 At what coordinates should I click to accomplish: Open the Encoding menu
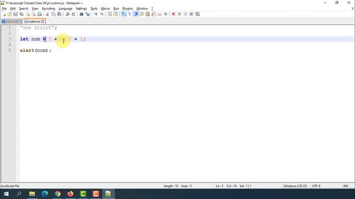48,9
